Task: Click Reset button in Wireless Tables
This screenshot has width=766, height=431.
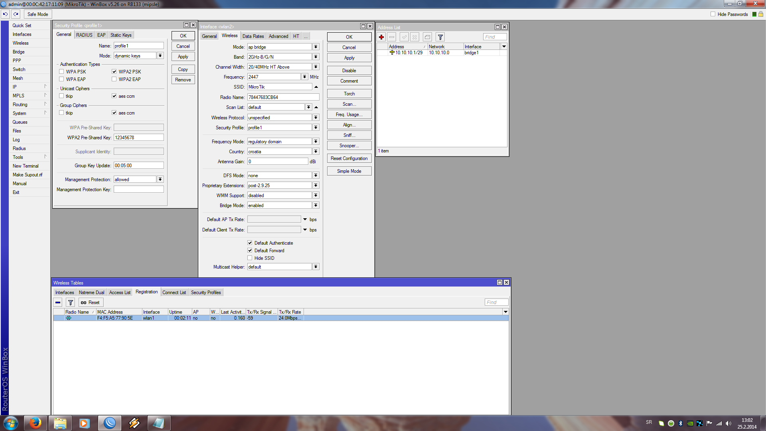Action: (91, 302)
